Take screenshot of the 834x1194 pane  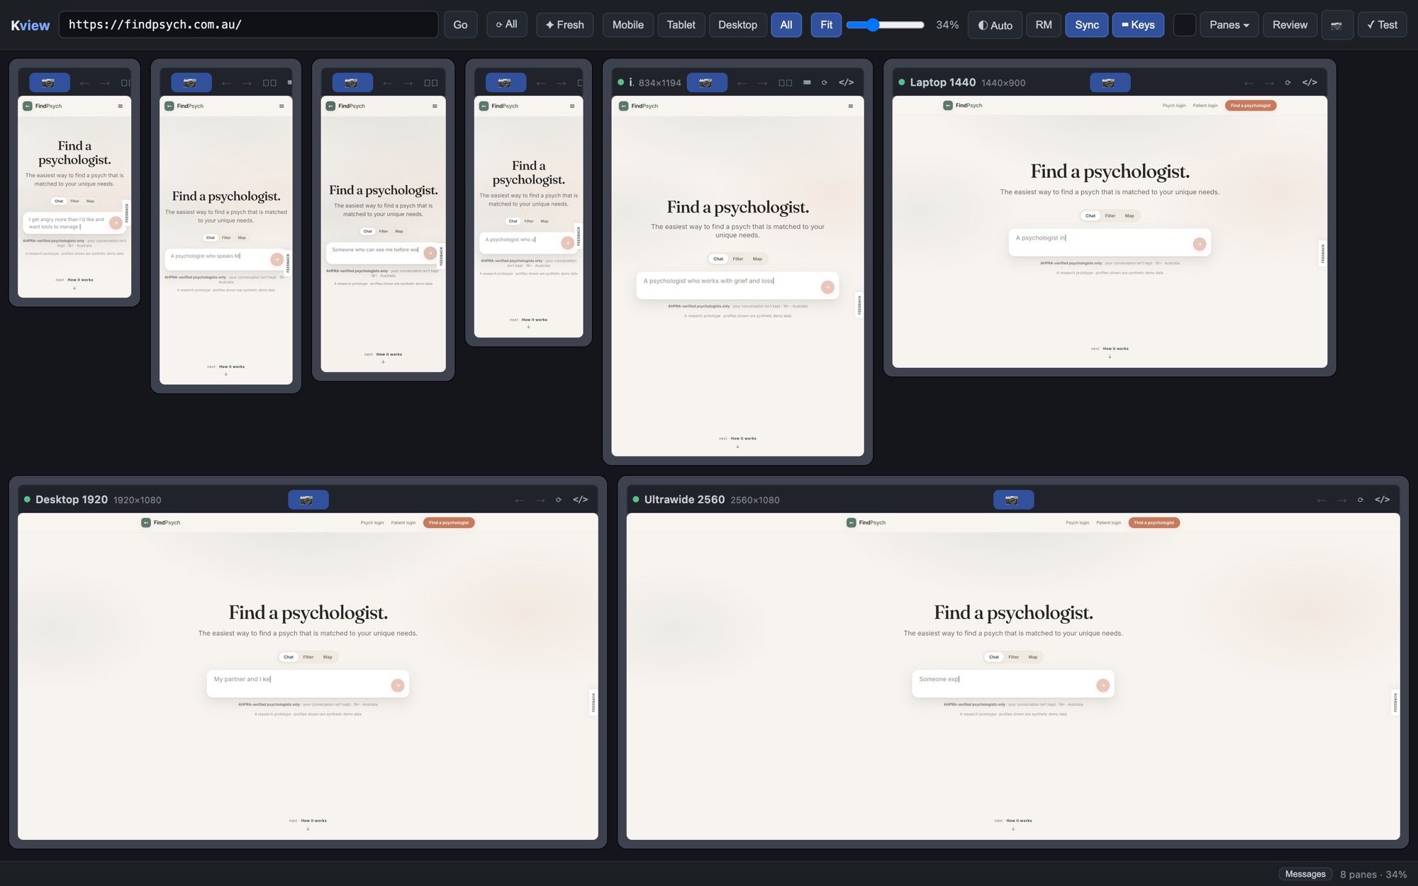point(706,82)
